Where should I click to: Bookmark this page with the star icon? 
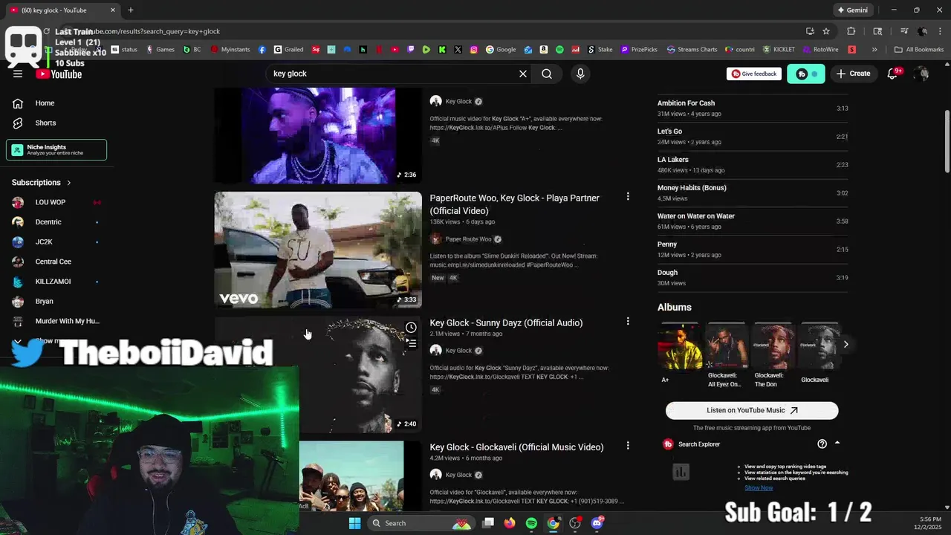coord(826,31)
